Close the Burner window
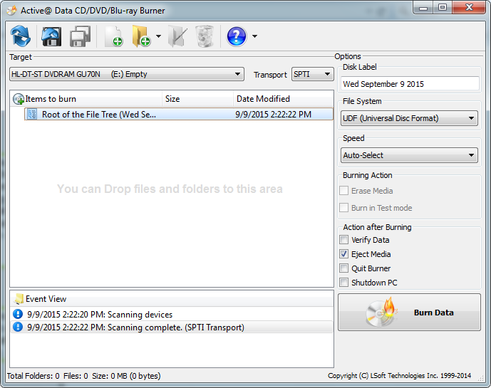The height and width of the screenshot is (388, 491). point(469,8)
